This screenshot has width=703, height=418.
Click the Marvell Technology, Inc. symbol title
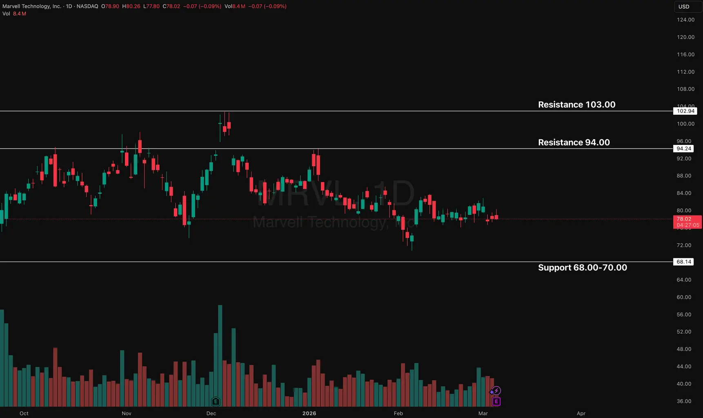point(32,6)
